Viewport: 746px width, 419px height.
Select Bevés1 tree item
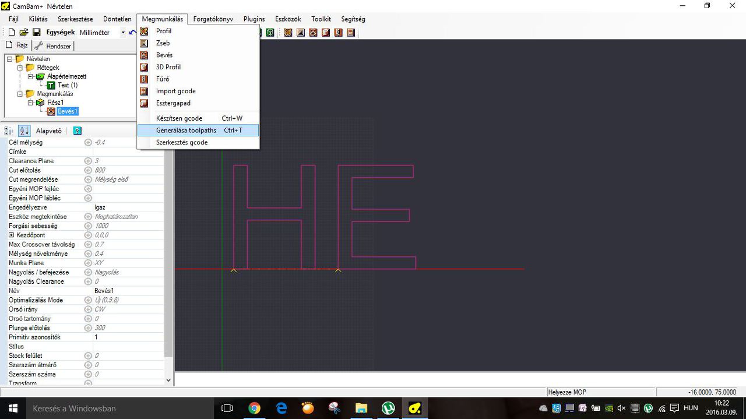pos(68,111)
